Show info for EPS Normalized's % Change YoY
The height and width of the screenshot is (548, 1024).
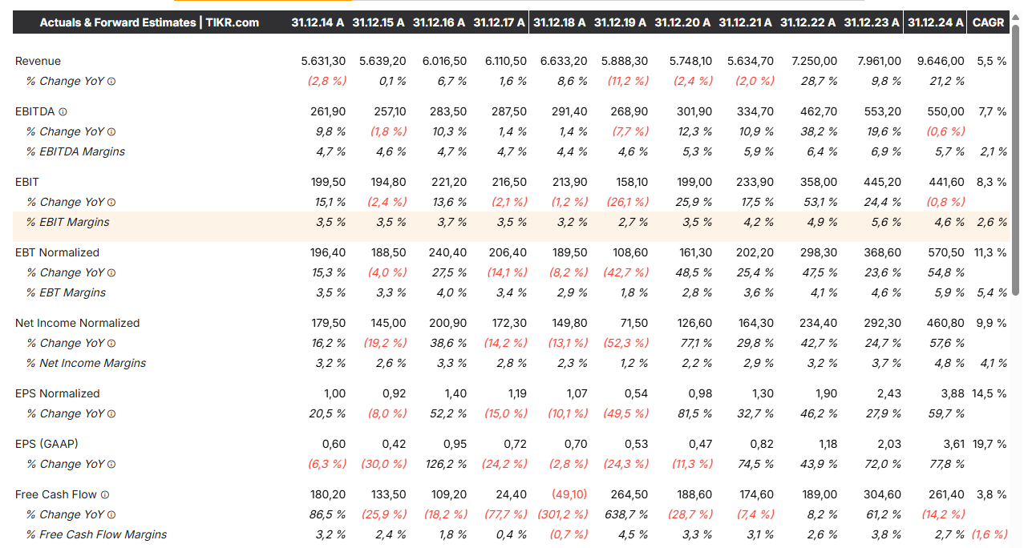click(x=111, y=414)
